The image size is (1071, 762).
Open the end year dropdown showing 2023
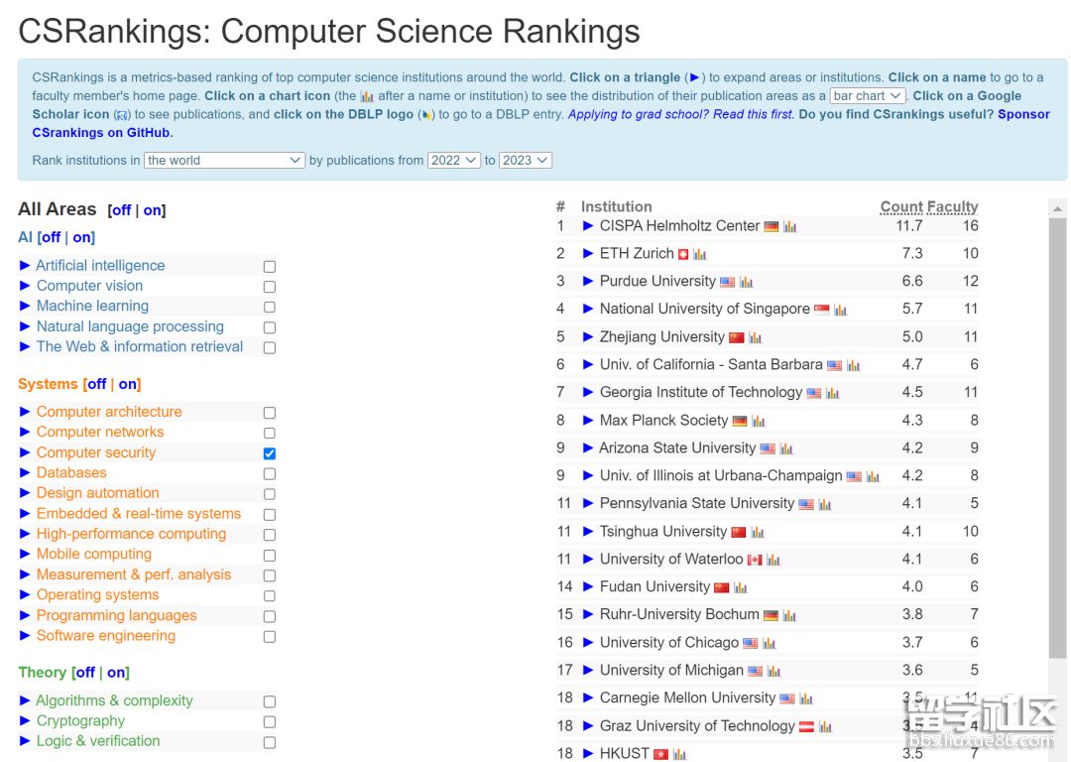(x=526, y=161)
